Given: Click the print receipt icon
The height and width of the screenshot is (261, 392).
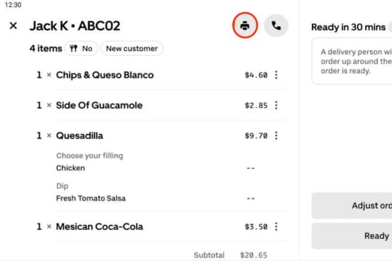Looking at the screenshot, I should click(245, 26).
